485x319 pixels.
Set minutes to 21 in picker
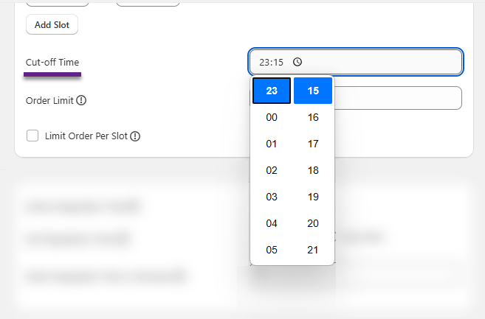(313, 250)
